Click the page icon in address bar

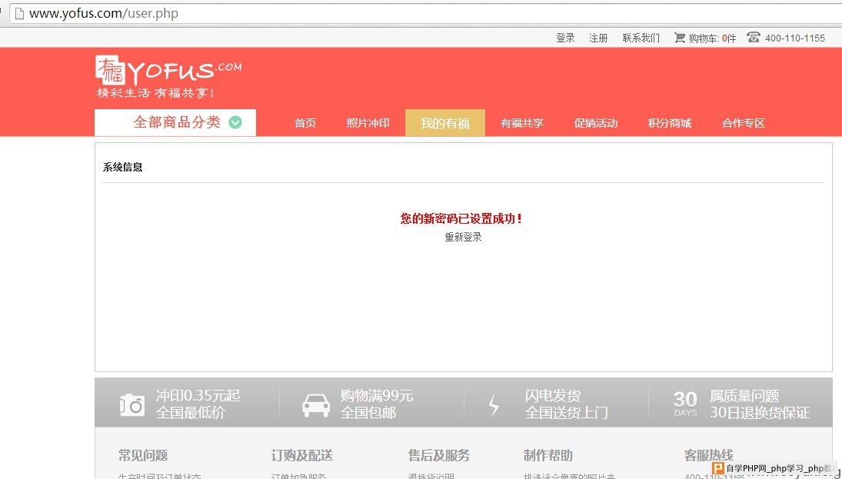point(19,13)
